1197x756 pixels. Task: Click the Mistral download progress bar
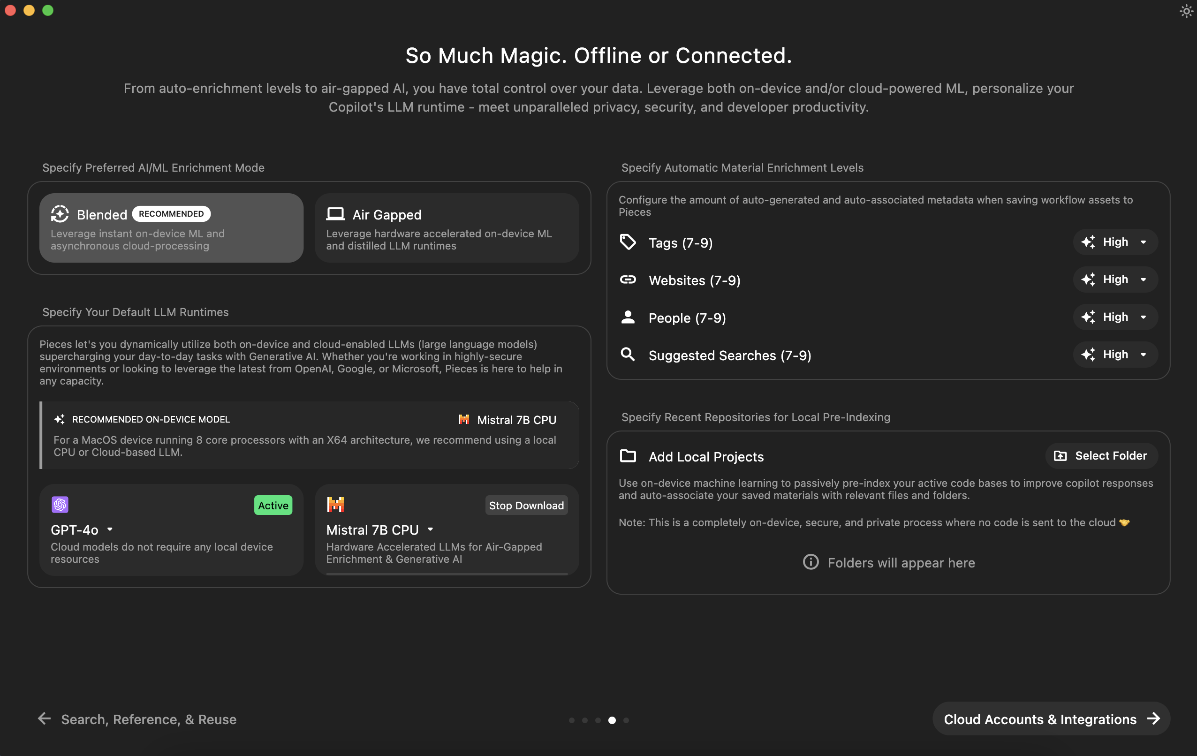click(x=447, y=574)
